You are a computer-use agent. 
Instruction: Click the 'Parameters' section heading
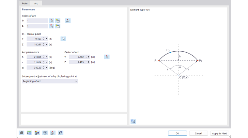point(28,10)
